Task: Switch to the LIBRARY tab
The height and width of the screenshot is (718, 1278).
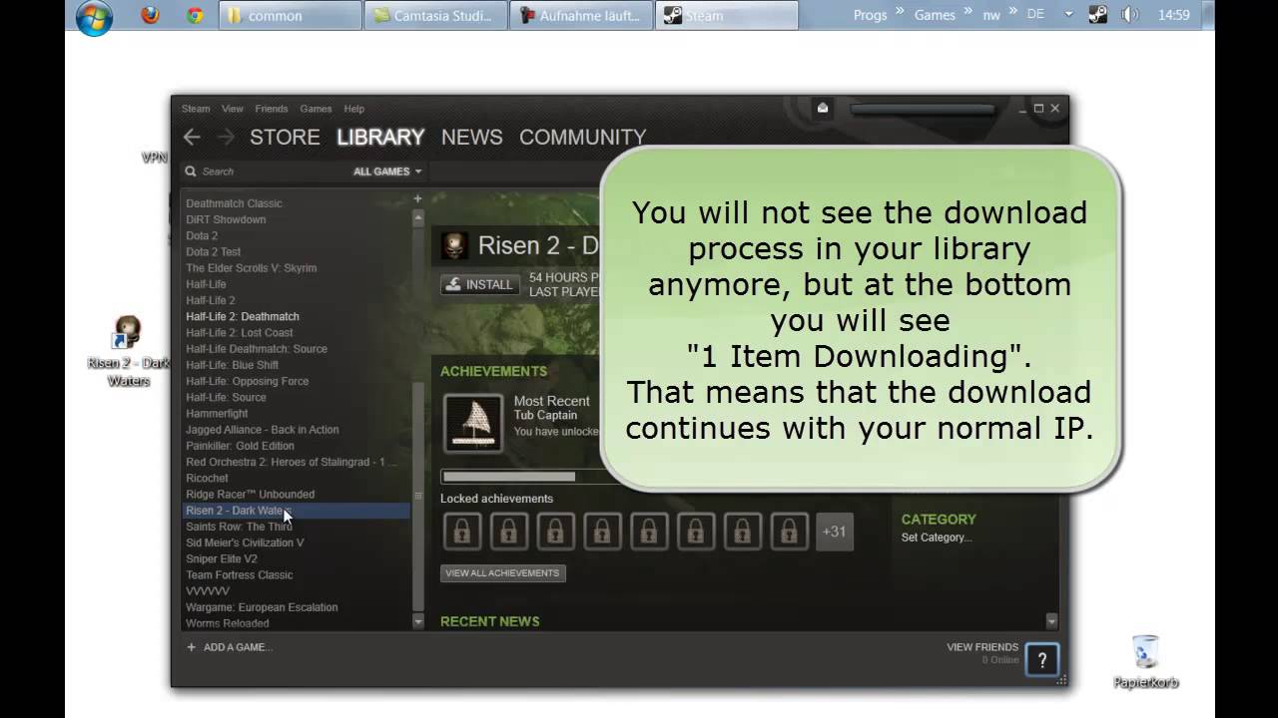Action: 380,138
